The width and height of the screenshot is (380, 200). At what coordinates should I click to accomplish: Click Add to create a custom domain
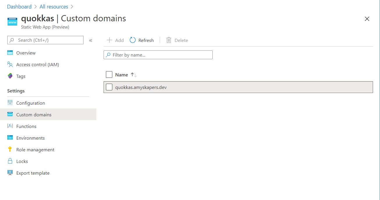[x=115, y=40]
